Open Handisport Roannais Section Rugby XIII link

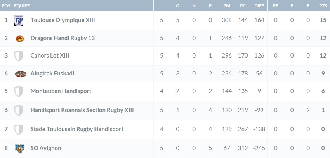pyautogui.click(x=82, y=110)
